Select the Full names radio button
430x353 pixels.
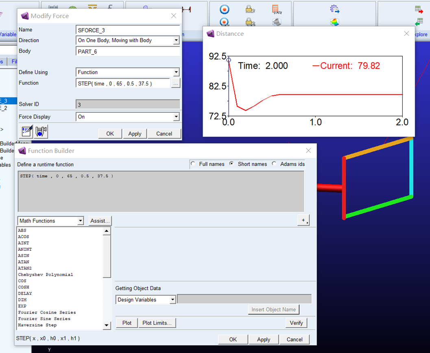pyautogui.click(x=193, y=164)
